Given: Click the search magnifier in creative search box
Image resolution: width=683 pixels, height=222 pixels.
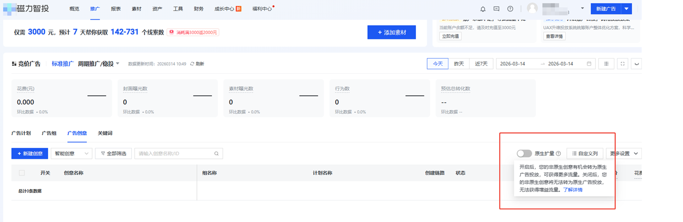Looking at the screenshot, I should coord(216,154).
